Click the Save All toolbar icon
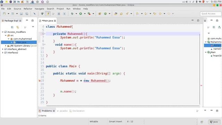This screenshot has width=222, height=125. (27, 14)
